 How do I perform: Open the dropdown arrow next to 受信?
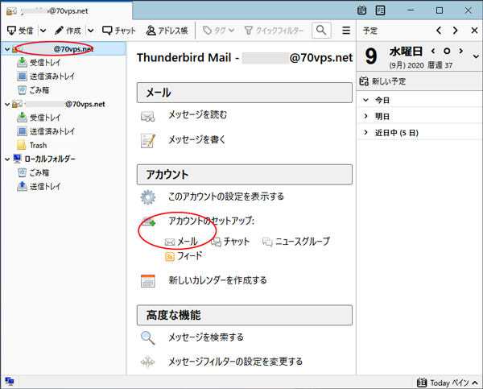tap(43, 31)
